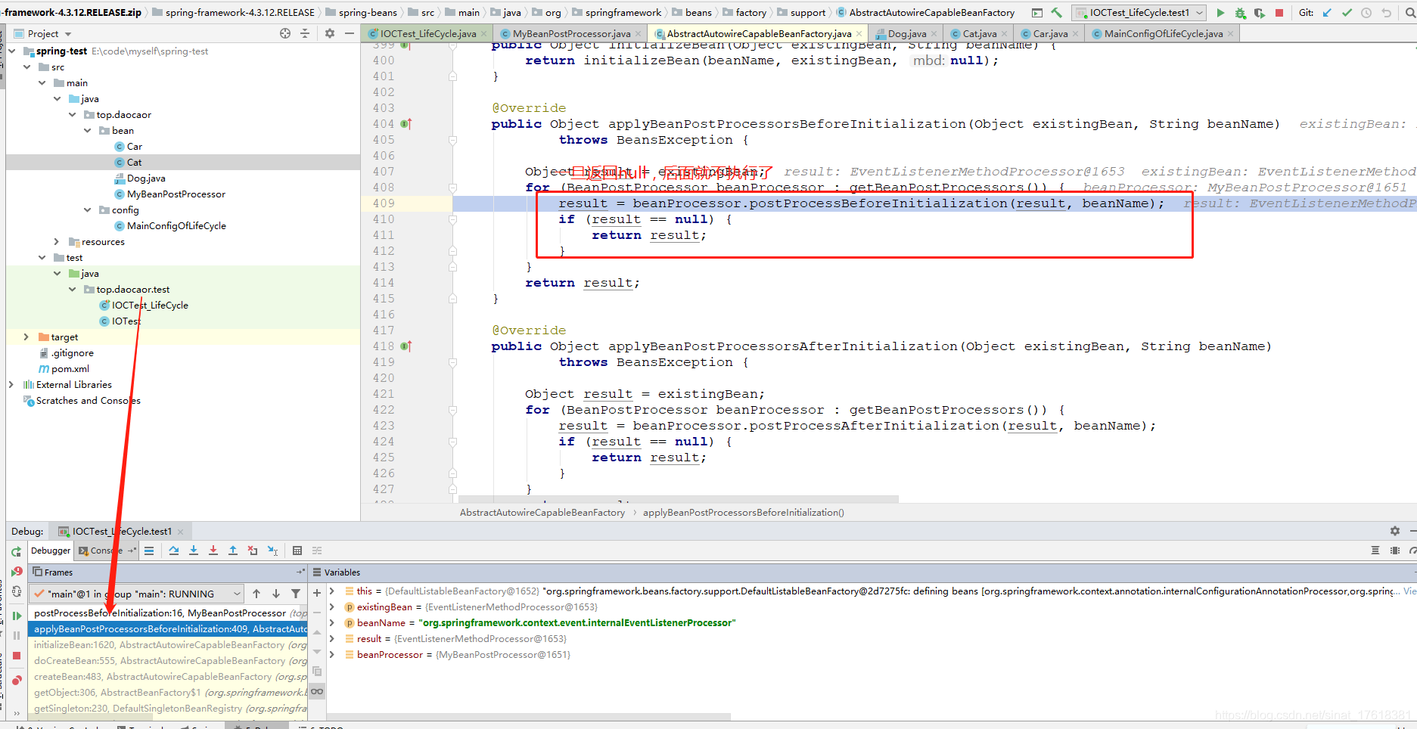
Task: Update project from Git with the blue arrow
Action: tap(1327, 13)
